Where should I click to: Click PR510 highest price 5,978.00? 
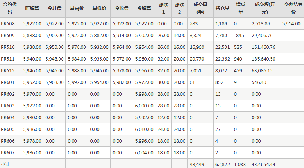(77, 47)
